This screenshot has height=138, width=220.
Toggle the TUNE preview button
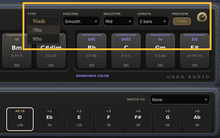click(x=182, y=21)
